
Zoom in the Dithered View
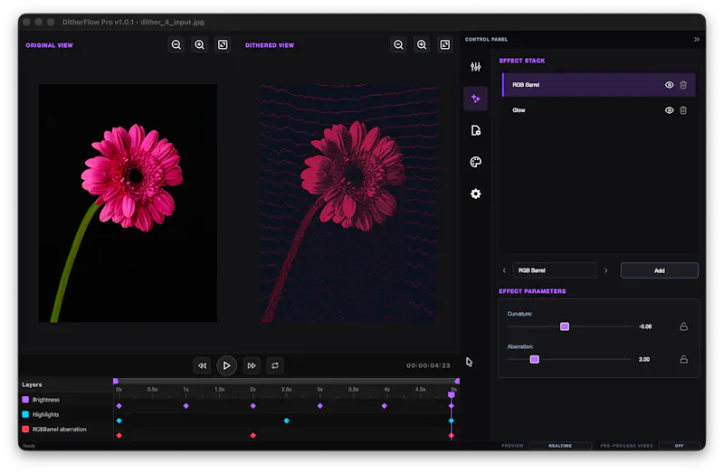pos(422,44)
